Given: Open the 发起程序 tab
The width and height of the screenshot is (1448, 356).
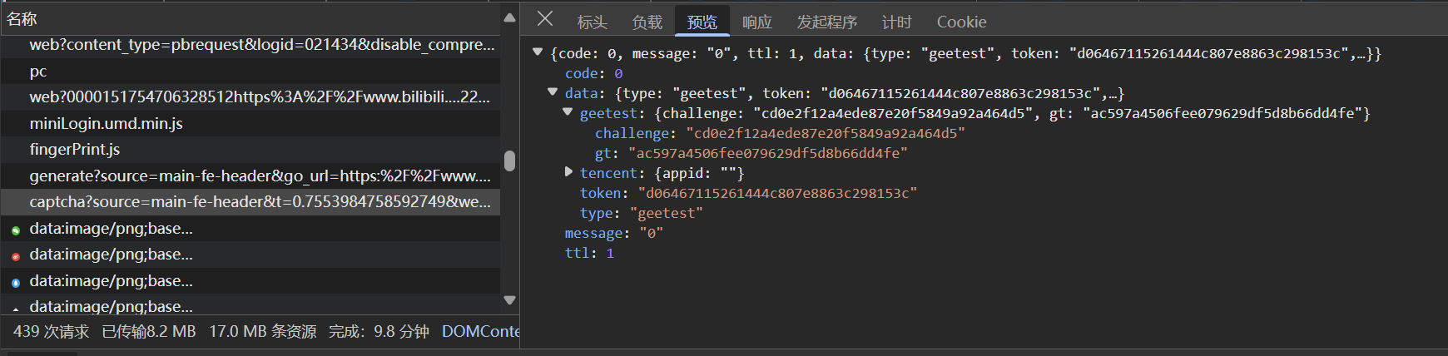Looking at the screenshot, I should 826,22.
